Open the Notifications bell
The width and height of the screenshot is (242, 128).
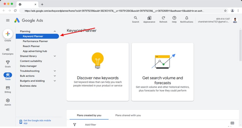coord(187,18)
